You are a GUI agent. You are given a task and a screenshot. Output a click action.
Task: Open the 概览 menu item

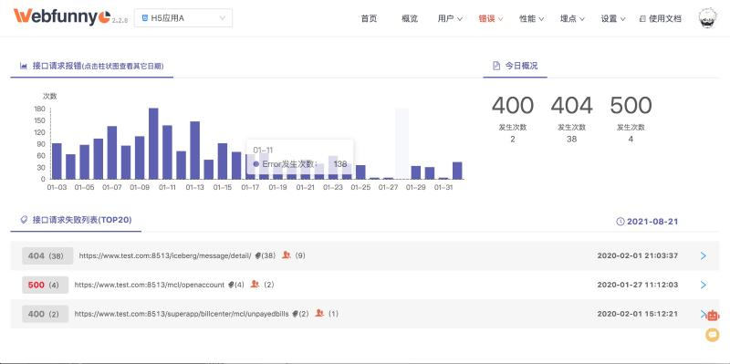pos(409,18)
